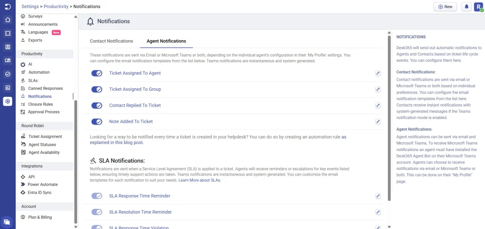The width and height of the screenshot is (485, 229).
Task: Click Productivity breadcrumb link
Action: [x=56, y=7]
